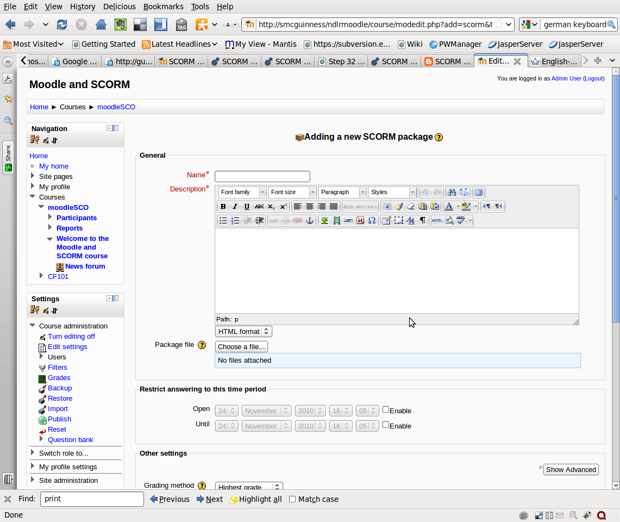
Task: Switch to the Google tab
Action: [75, 61]
